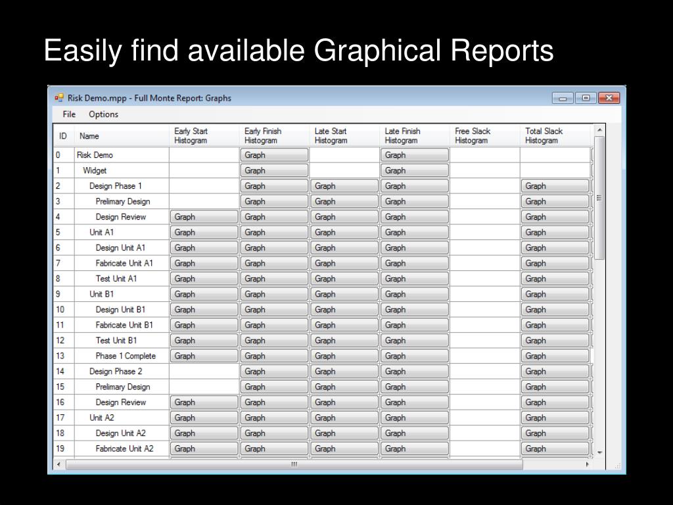Image resolution: width=673 pixels, height=505 pixels.
Task: Click the horizontal scrollbar thumb
Action: click(294, 464)
